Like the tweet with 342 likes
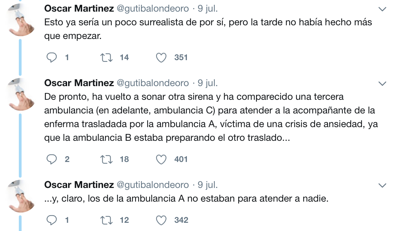 click(161, 220)
